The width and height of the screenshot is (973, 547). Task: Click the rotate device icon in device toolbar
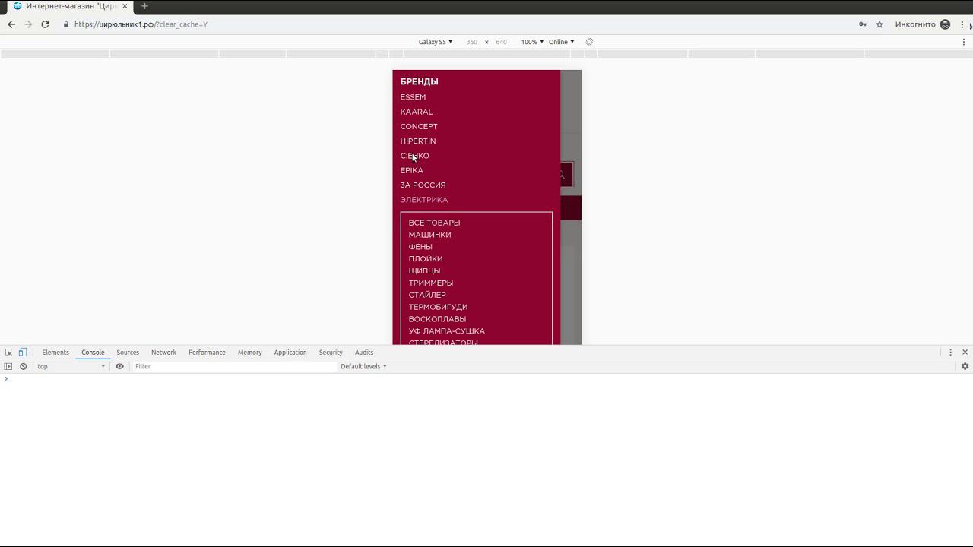pyautogui.click(x=589, y=42)
